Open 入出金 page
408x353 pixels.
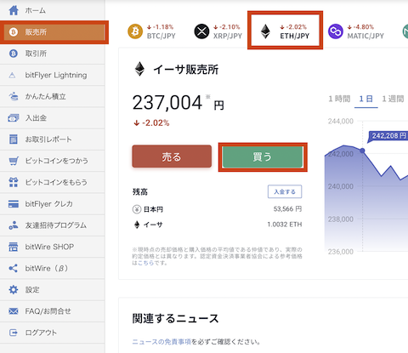53,118
